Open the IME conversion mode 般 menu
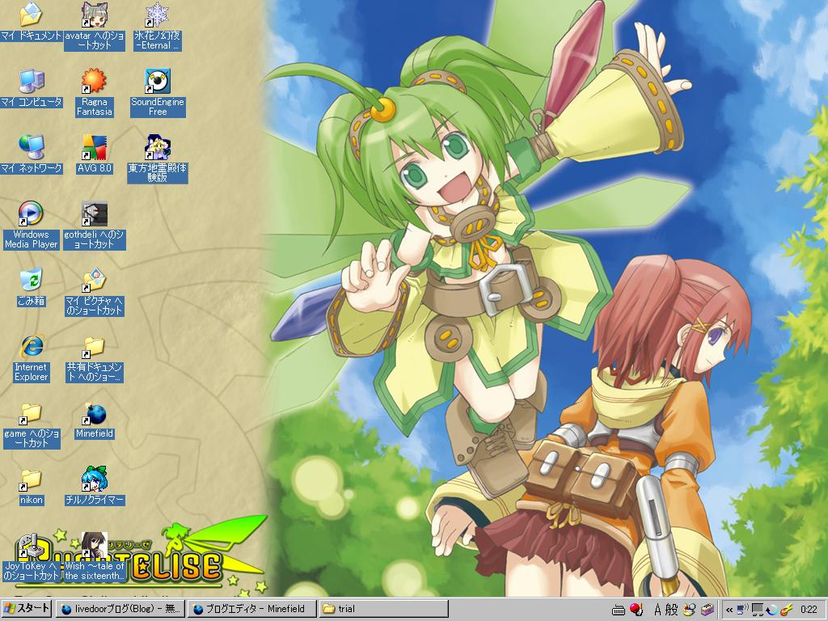This screenshot has width=828, height=621. coord(670,610)
